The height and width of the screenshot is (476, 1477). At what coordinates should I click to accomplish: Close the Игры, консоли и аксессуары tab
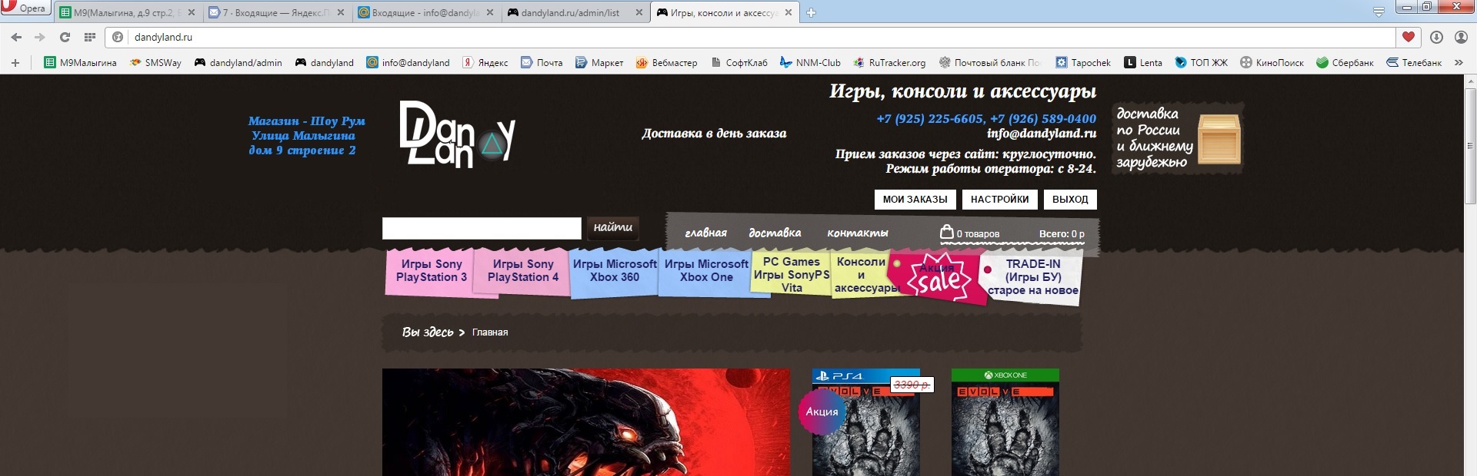tap(789, 12)
